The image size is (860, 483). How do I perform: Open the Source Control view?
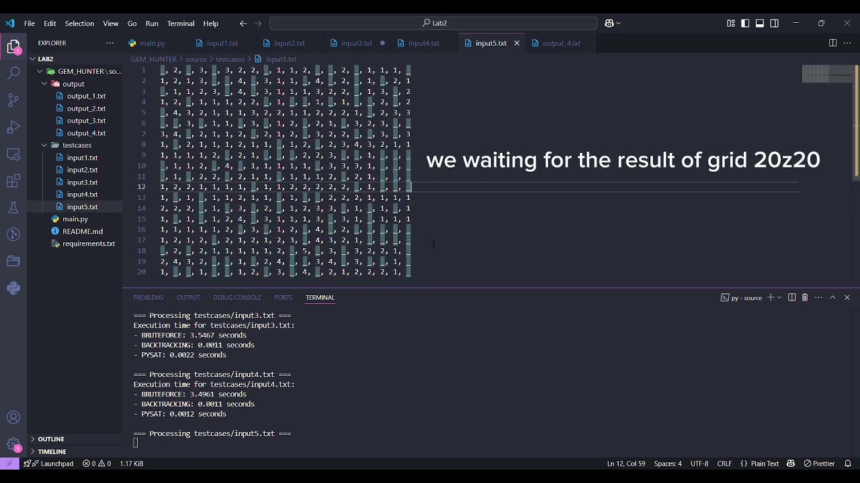pyautogui.click(x=13, y=100)
